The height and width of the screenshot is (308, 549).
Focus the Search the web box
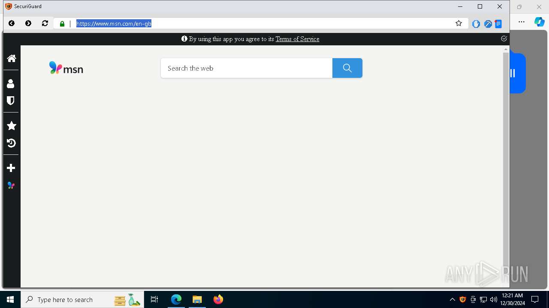coord(247,68)
